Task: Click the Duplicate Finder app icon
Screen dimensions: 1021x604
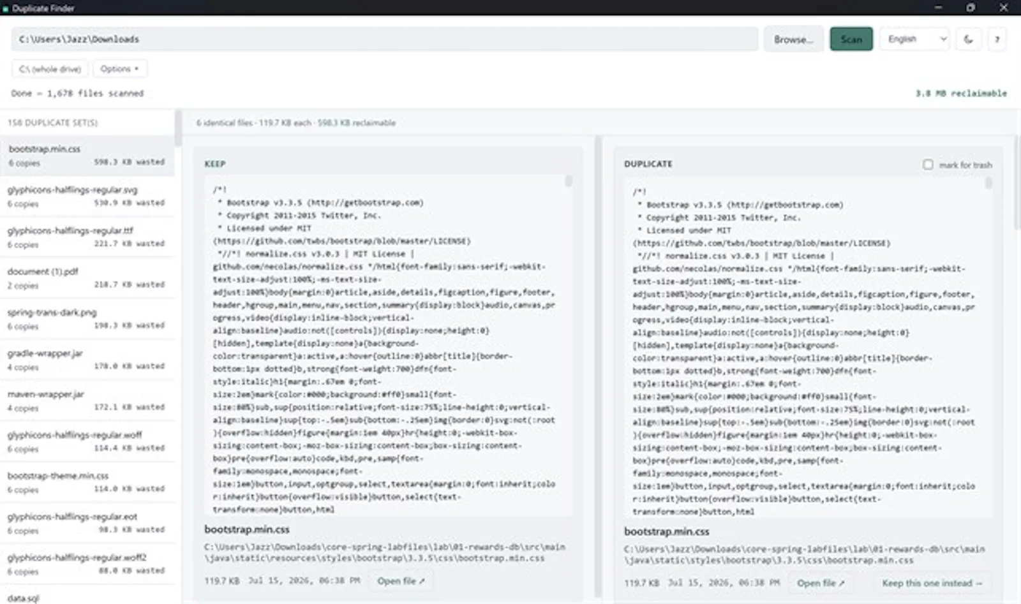Action: (x=6, y=8)
